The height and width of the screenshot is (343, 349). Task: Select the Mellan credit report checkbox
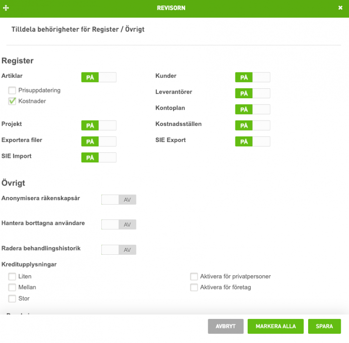12,288
